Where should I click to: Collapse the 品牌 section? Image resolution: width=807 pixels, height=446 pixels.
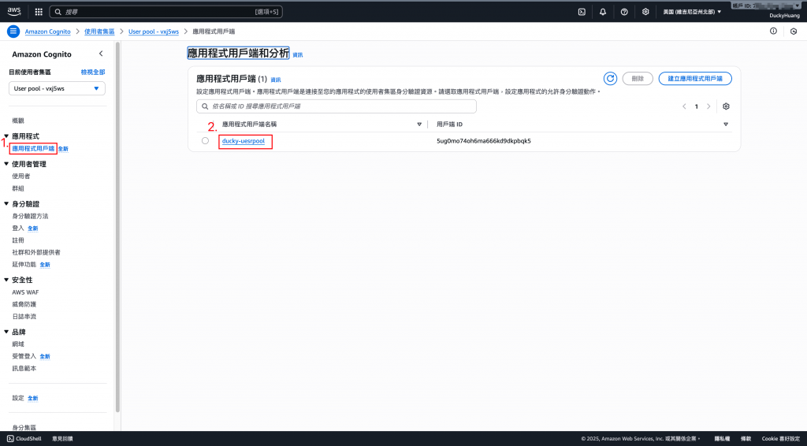click(x=6, y=332)
